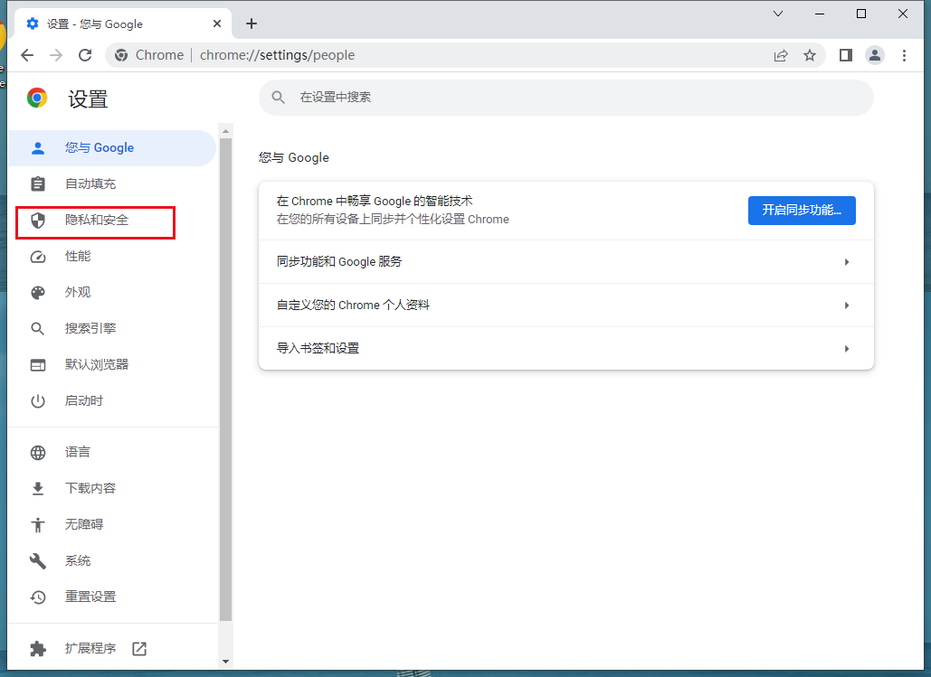
Task: Click the sidebar scrollbar thumb
Action: click(225, 380)
